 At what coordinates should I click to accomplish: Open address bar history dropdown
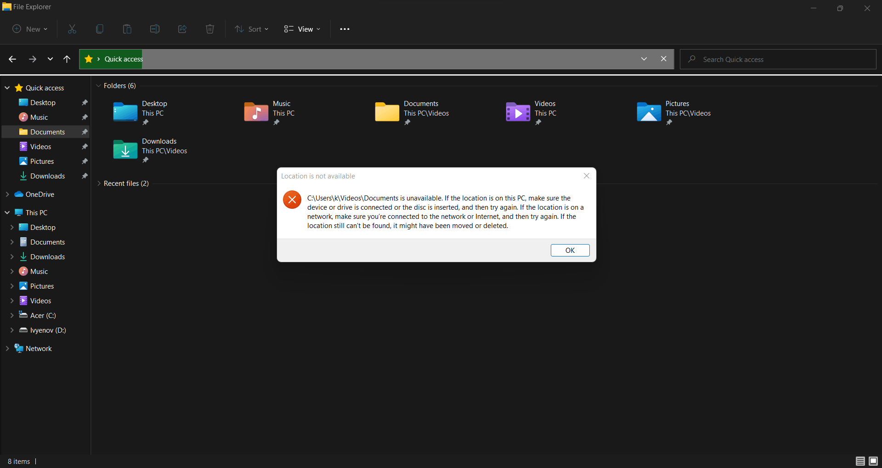pyautogui.click(x=644, y=59)
